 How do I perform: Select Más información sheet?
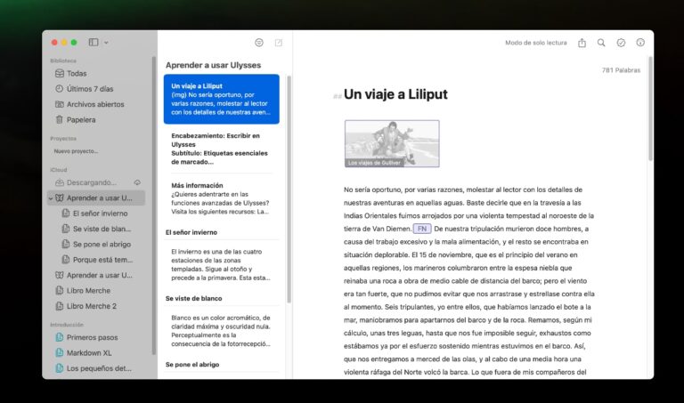[x=222, y=198]
